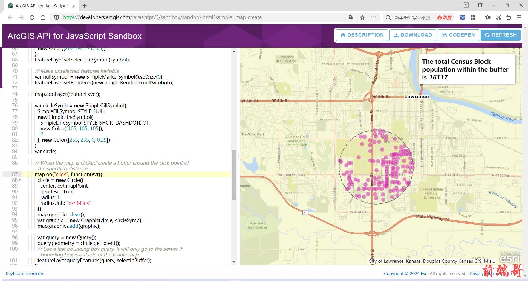Open Keyboard shortcuts link
Screen dimensions: 528x281
click(x=25, y=273)
